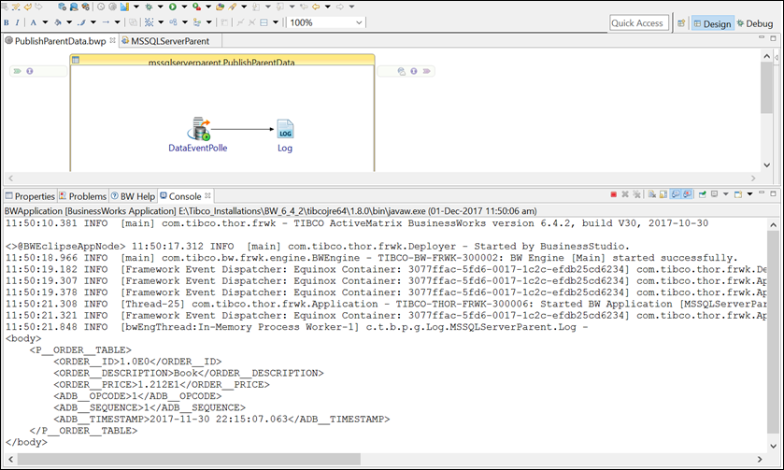Expand the connector arrow style dropdown

[x=117, y=22]
